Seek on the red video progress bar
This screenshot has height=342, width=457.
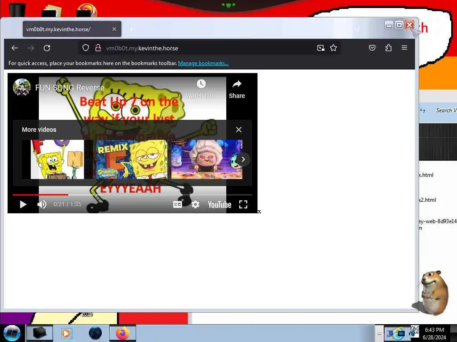click(132, 195)
